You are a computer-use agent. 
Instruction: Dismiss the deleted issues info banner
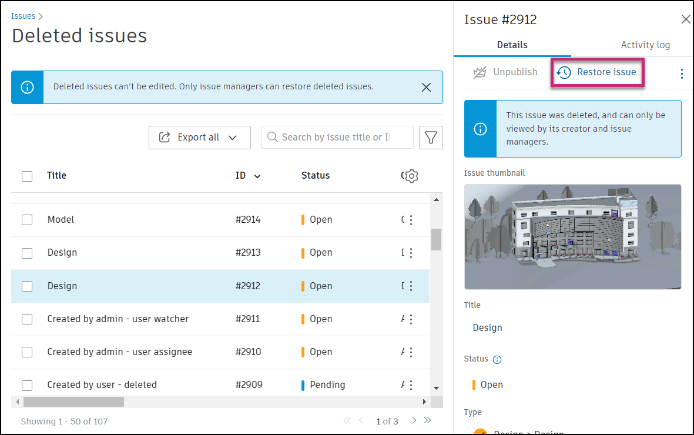coord(427,87)
